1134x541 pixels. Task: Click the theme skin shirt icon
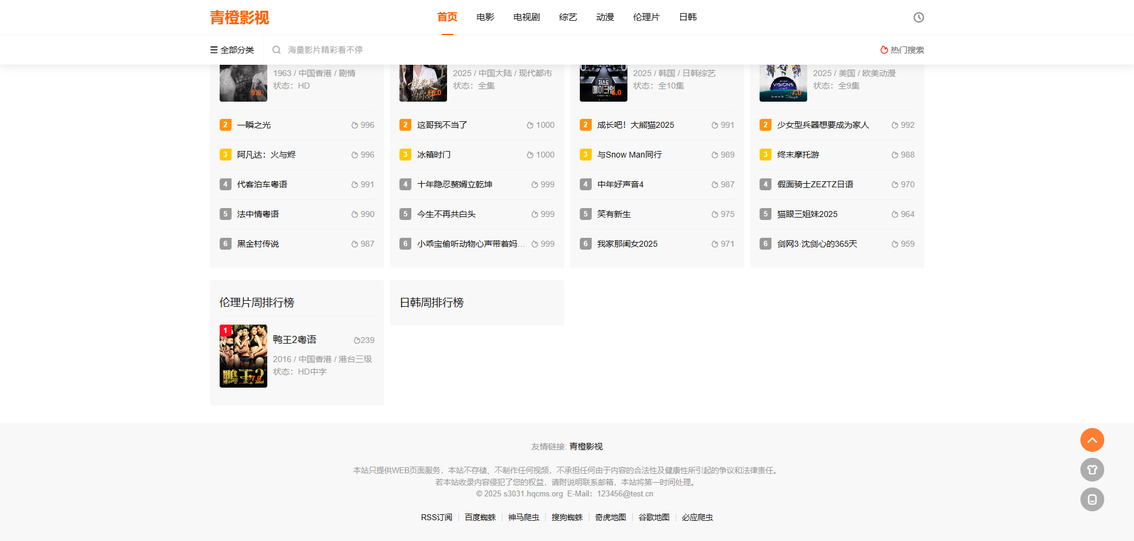1092,470
